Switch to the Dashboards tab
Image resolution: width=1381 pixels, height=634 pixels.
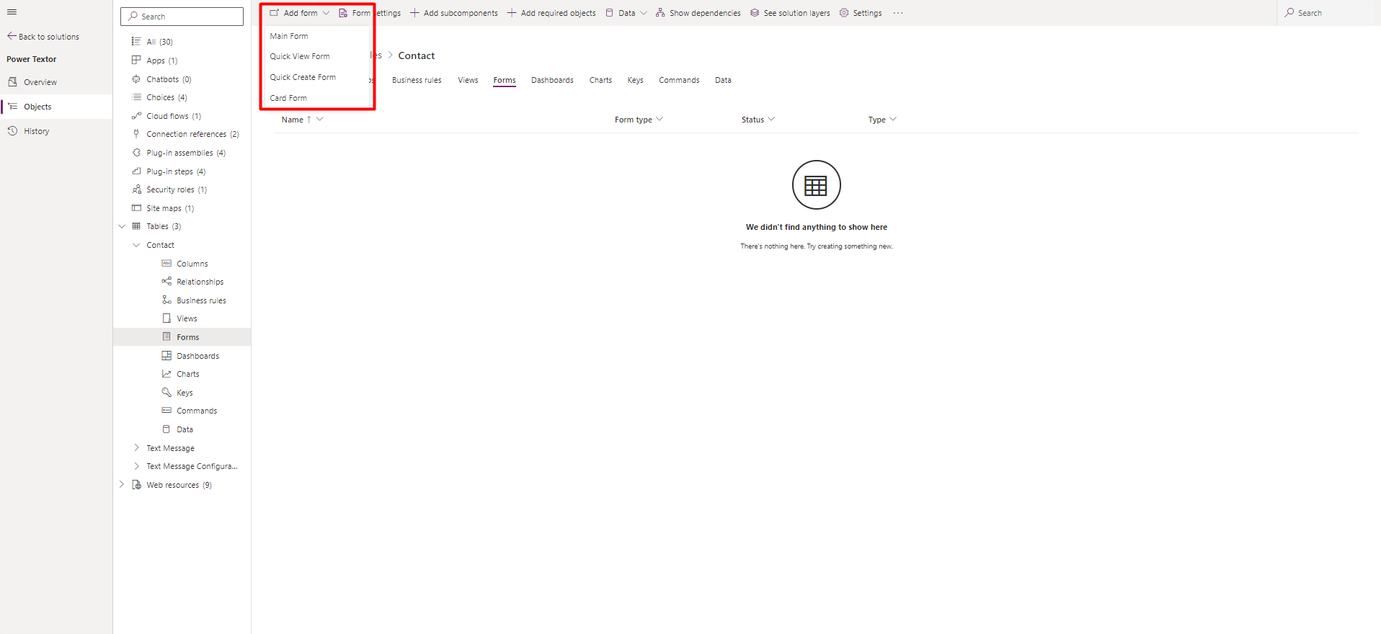[552, 80]
